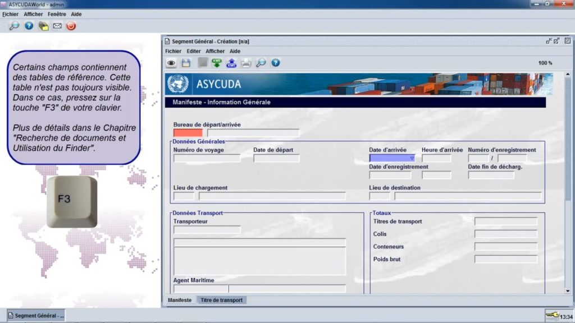Viewport: 575px width, 323px height.
Task: Click the floppy disk save icon
Action: 186,63
